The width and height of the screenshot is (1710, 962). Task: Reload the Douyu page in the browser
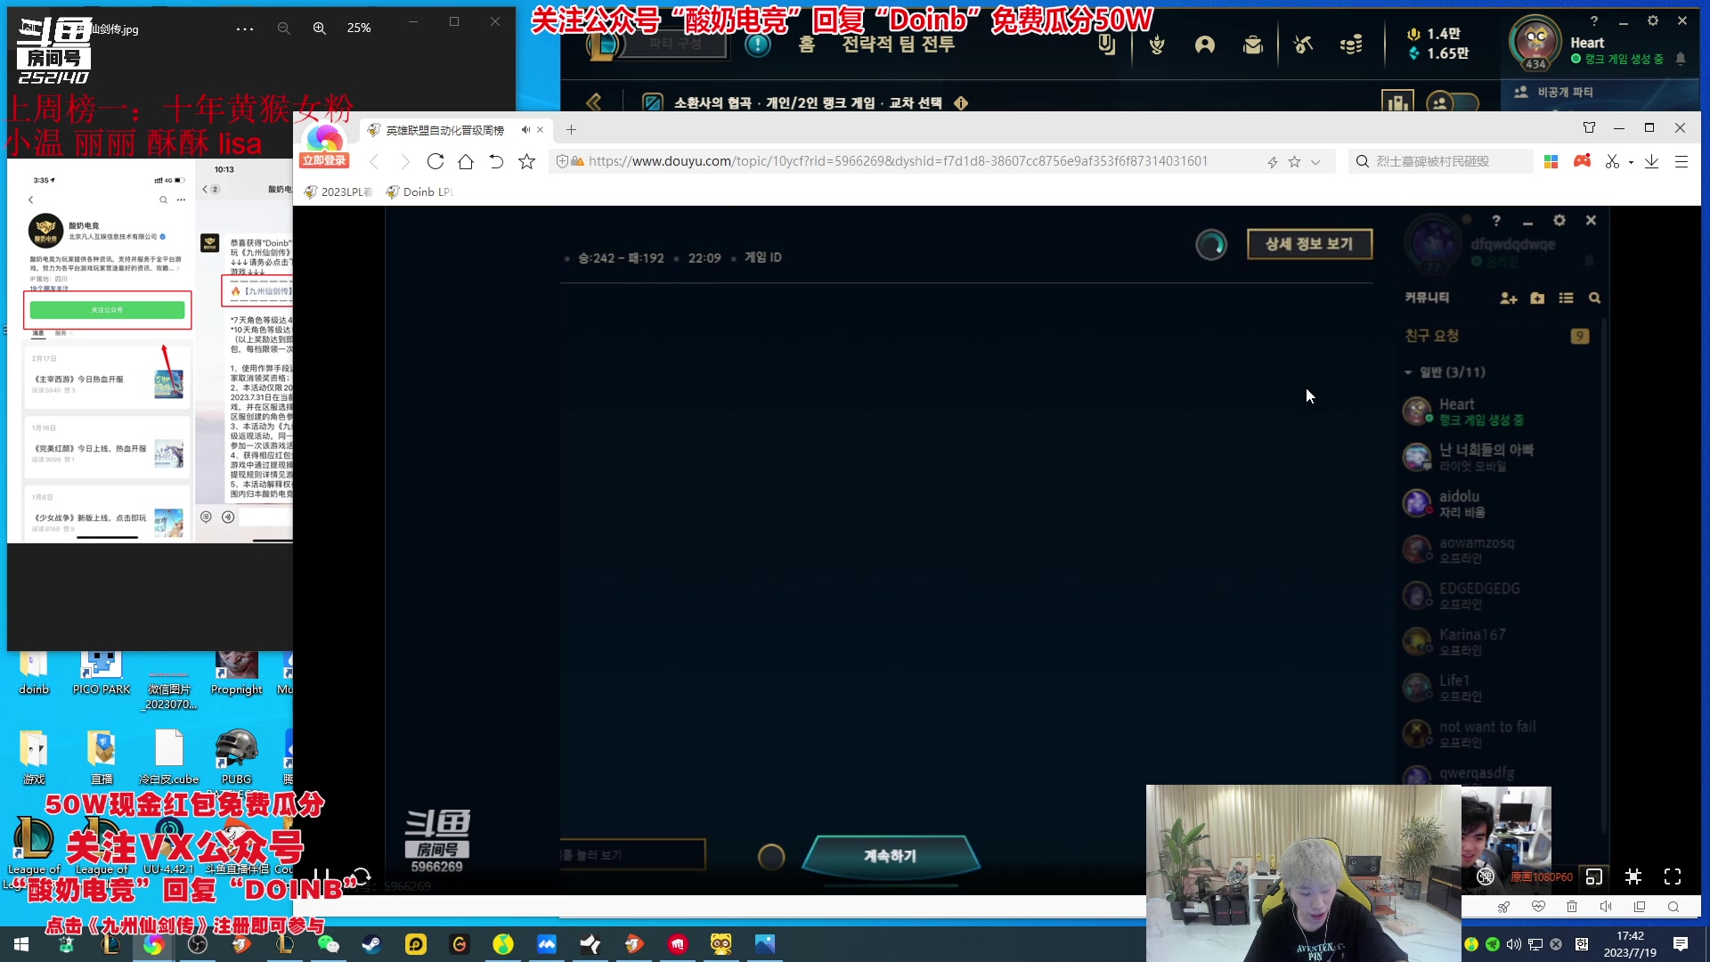pos(435,161)
